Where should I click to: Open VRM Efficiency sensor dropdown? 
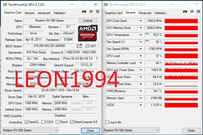point(141,91)
